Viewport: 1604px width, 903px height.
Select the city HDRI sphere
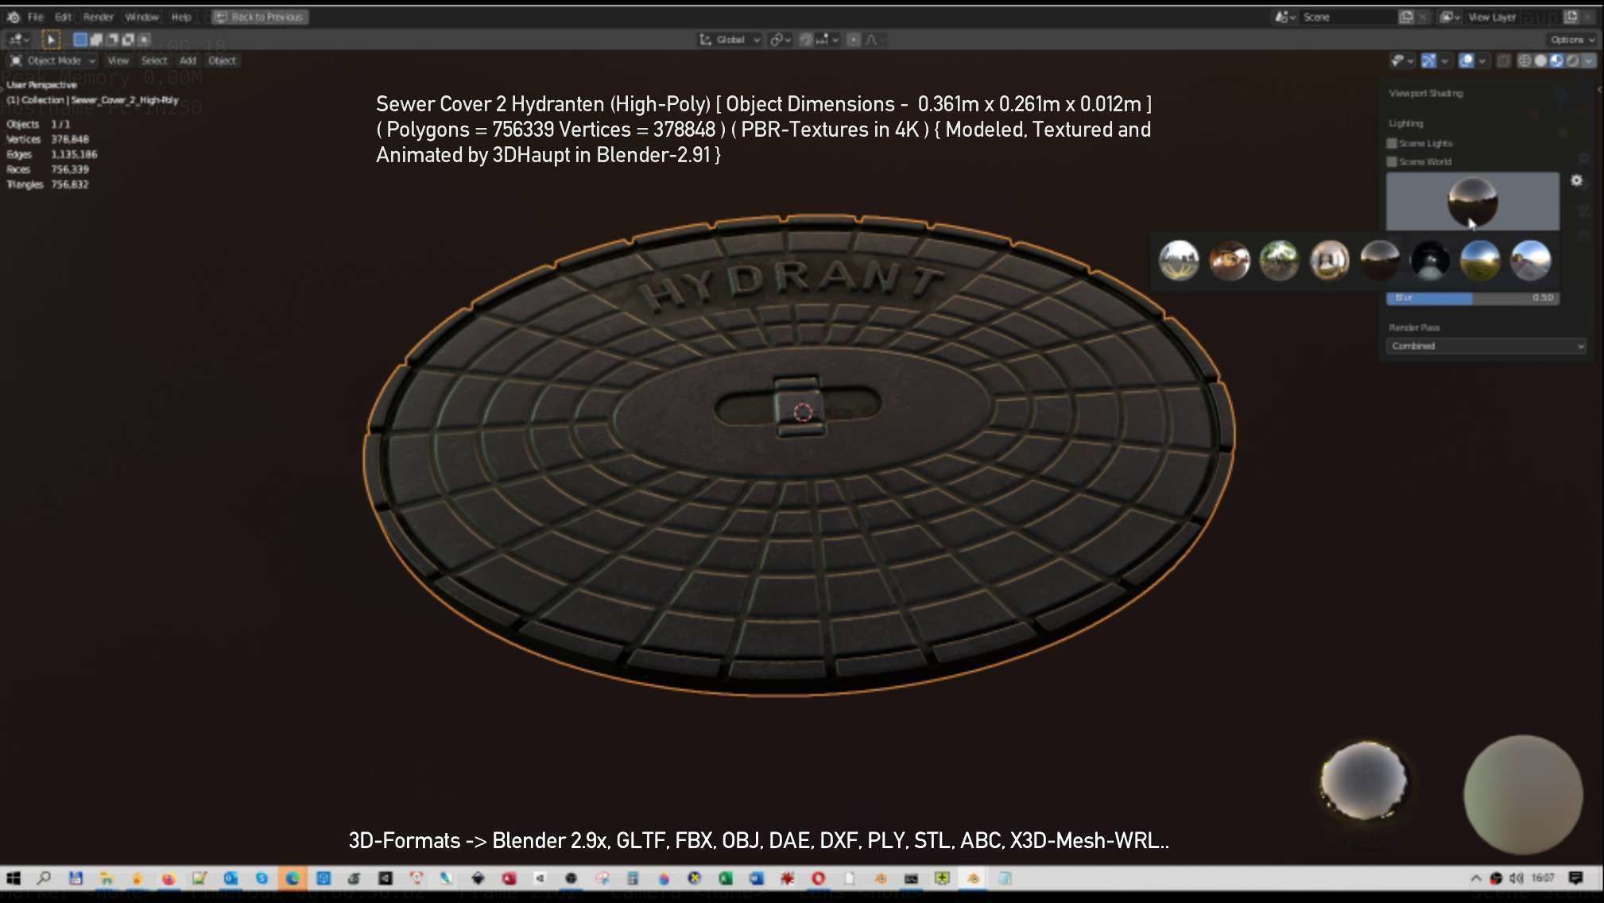(1179, 260)
